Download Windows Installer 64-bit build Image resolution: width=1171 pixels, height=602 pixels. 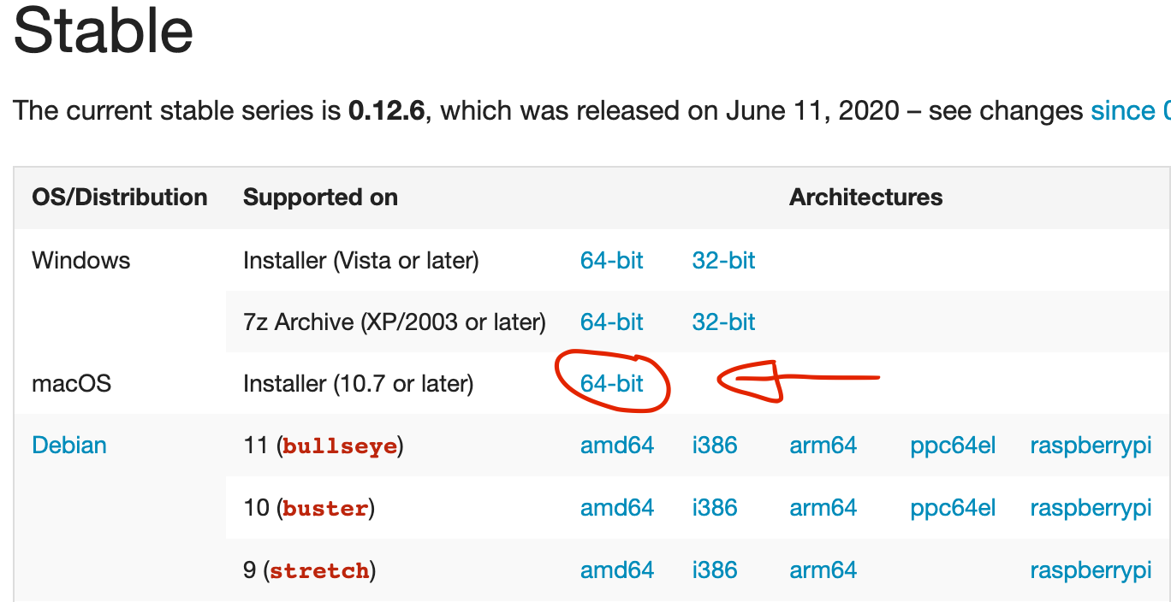(612, 260)
